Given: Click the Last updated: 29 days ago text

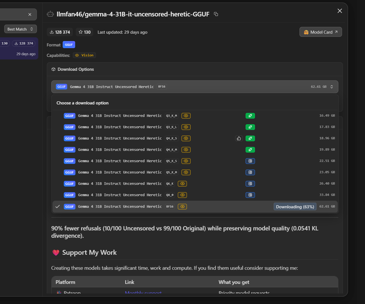Looking at the screenshot, I should pos(123,32).
